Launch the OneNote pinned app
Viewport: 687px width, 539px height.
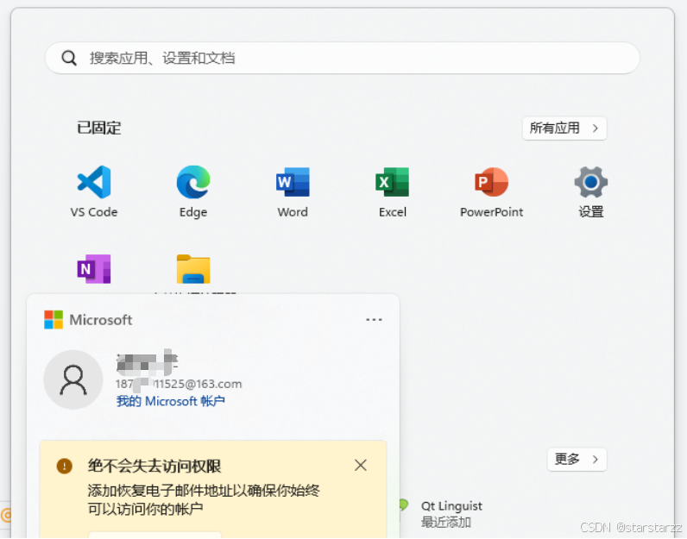94,269
